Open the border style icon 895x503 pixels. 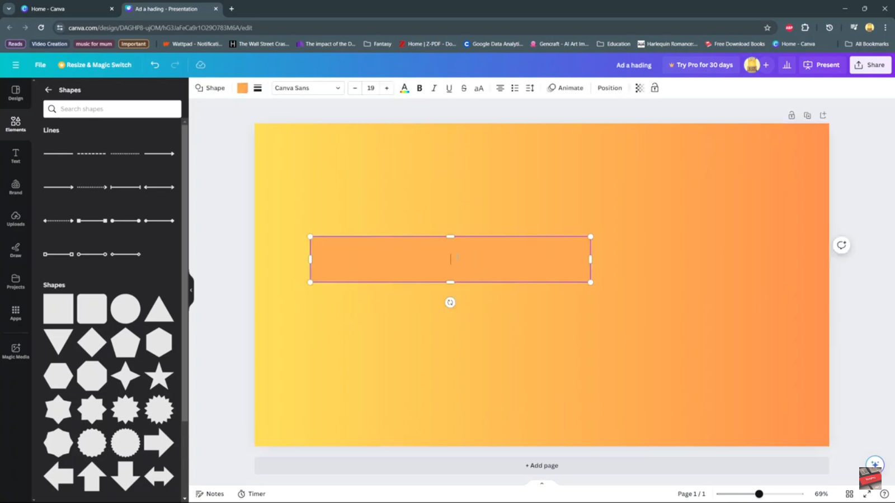258,88
